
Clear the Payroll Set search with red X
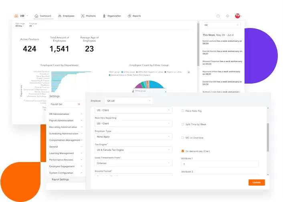79,104
